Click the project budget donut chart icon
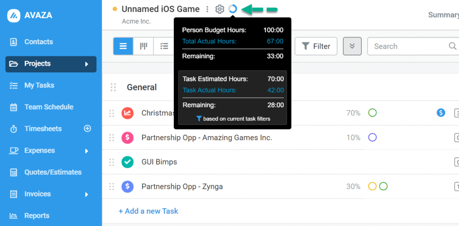Viewport: 459px width, 226px height. [233, 9]
